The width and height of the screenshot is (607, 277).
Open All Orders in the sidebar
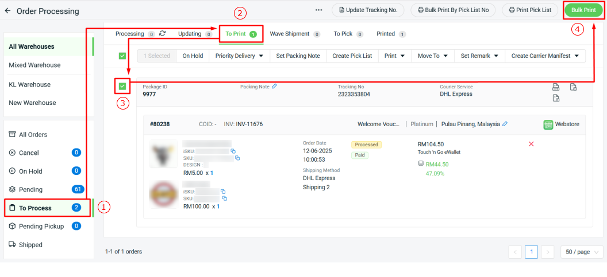[48, 134]
